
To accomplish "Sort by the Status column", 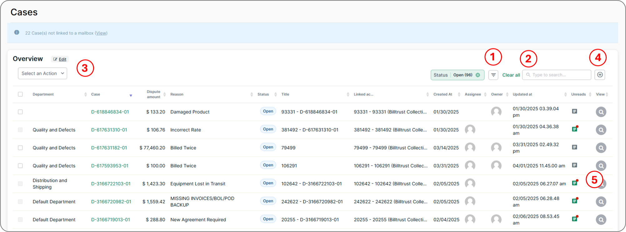I will 276,94.
